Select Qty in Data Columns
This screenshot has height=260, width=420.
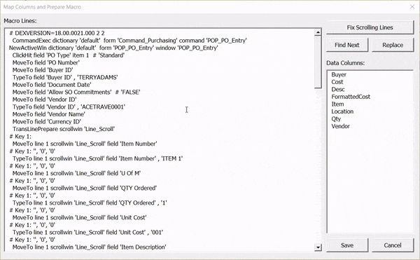[x=336, y=119]
